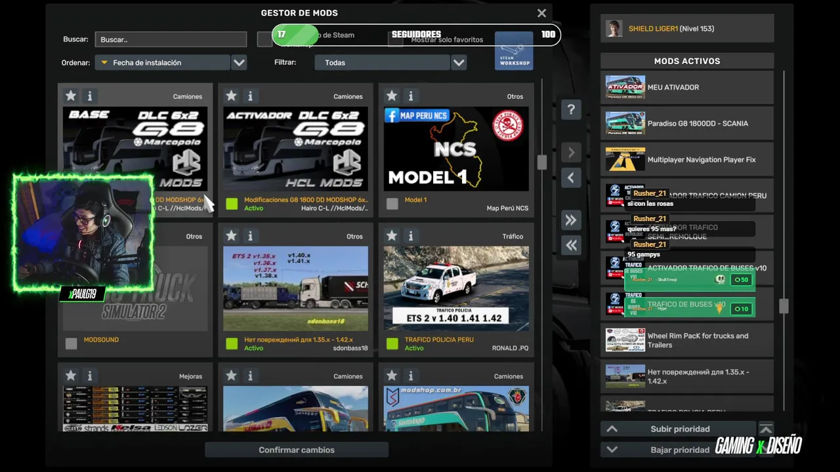Screen dimensions: 840x472
Task: Select Multiplayer Navigation Player Fix mod
Action: coord(687,159)
